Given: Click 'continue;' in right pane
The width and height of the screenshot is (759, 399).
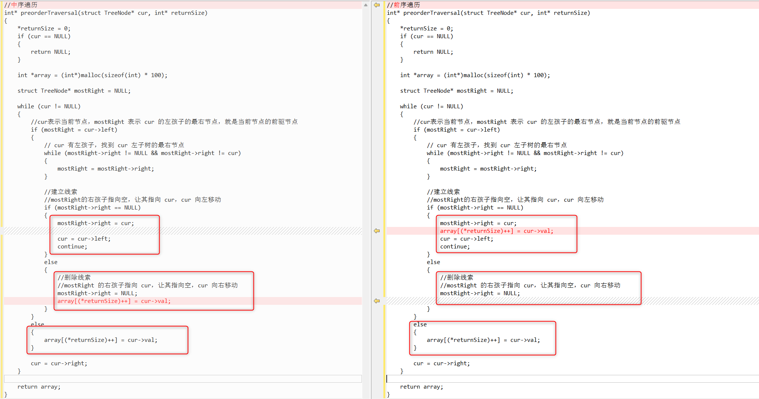Looking at the screenshot, I should coord(455,247).
